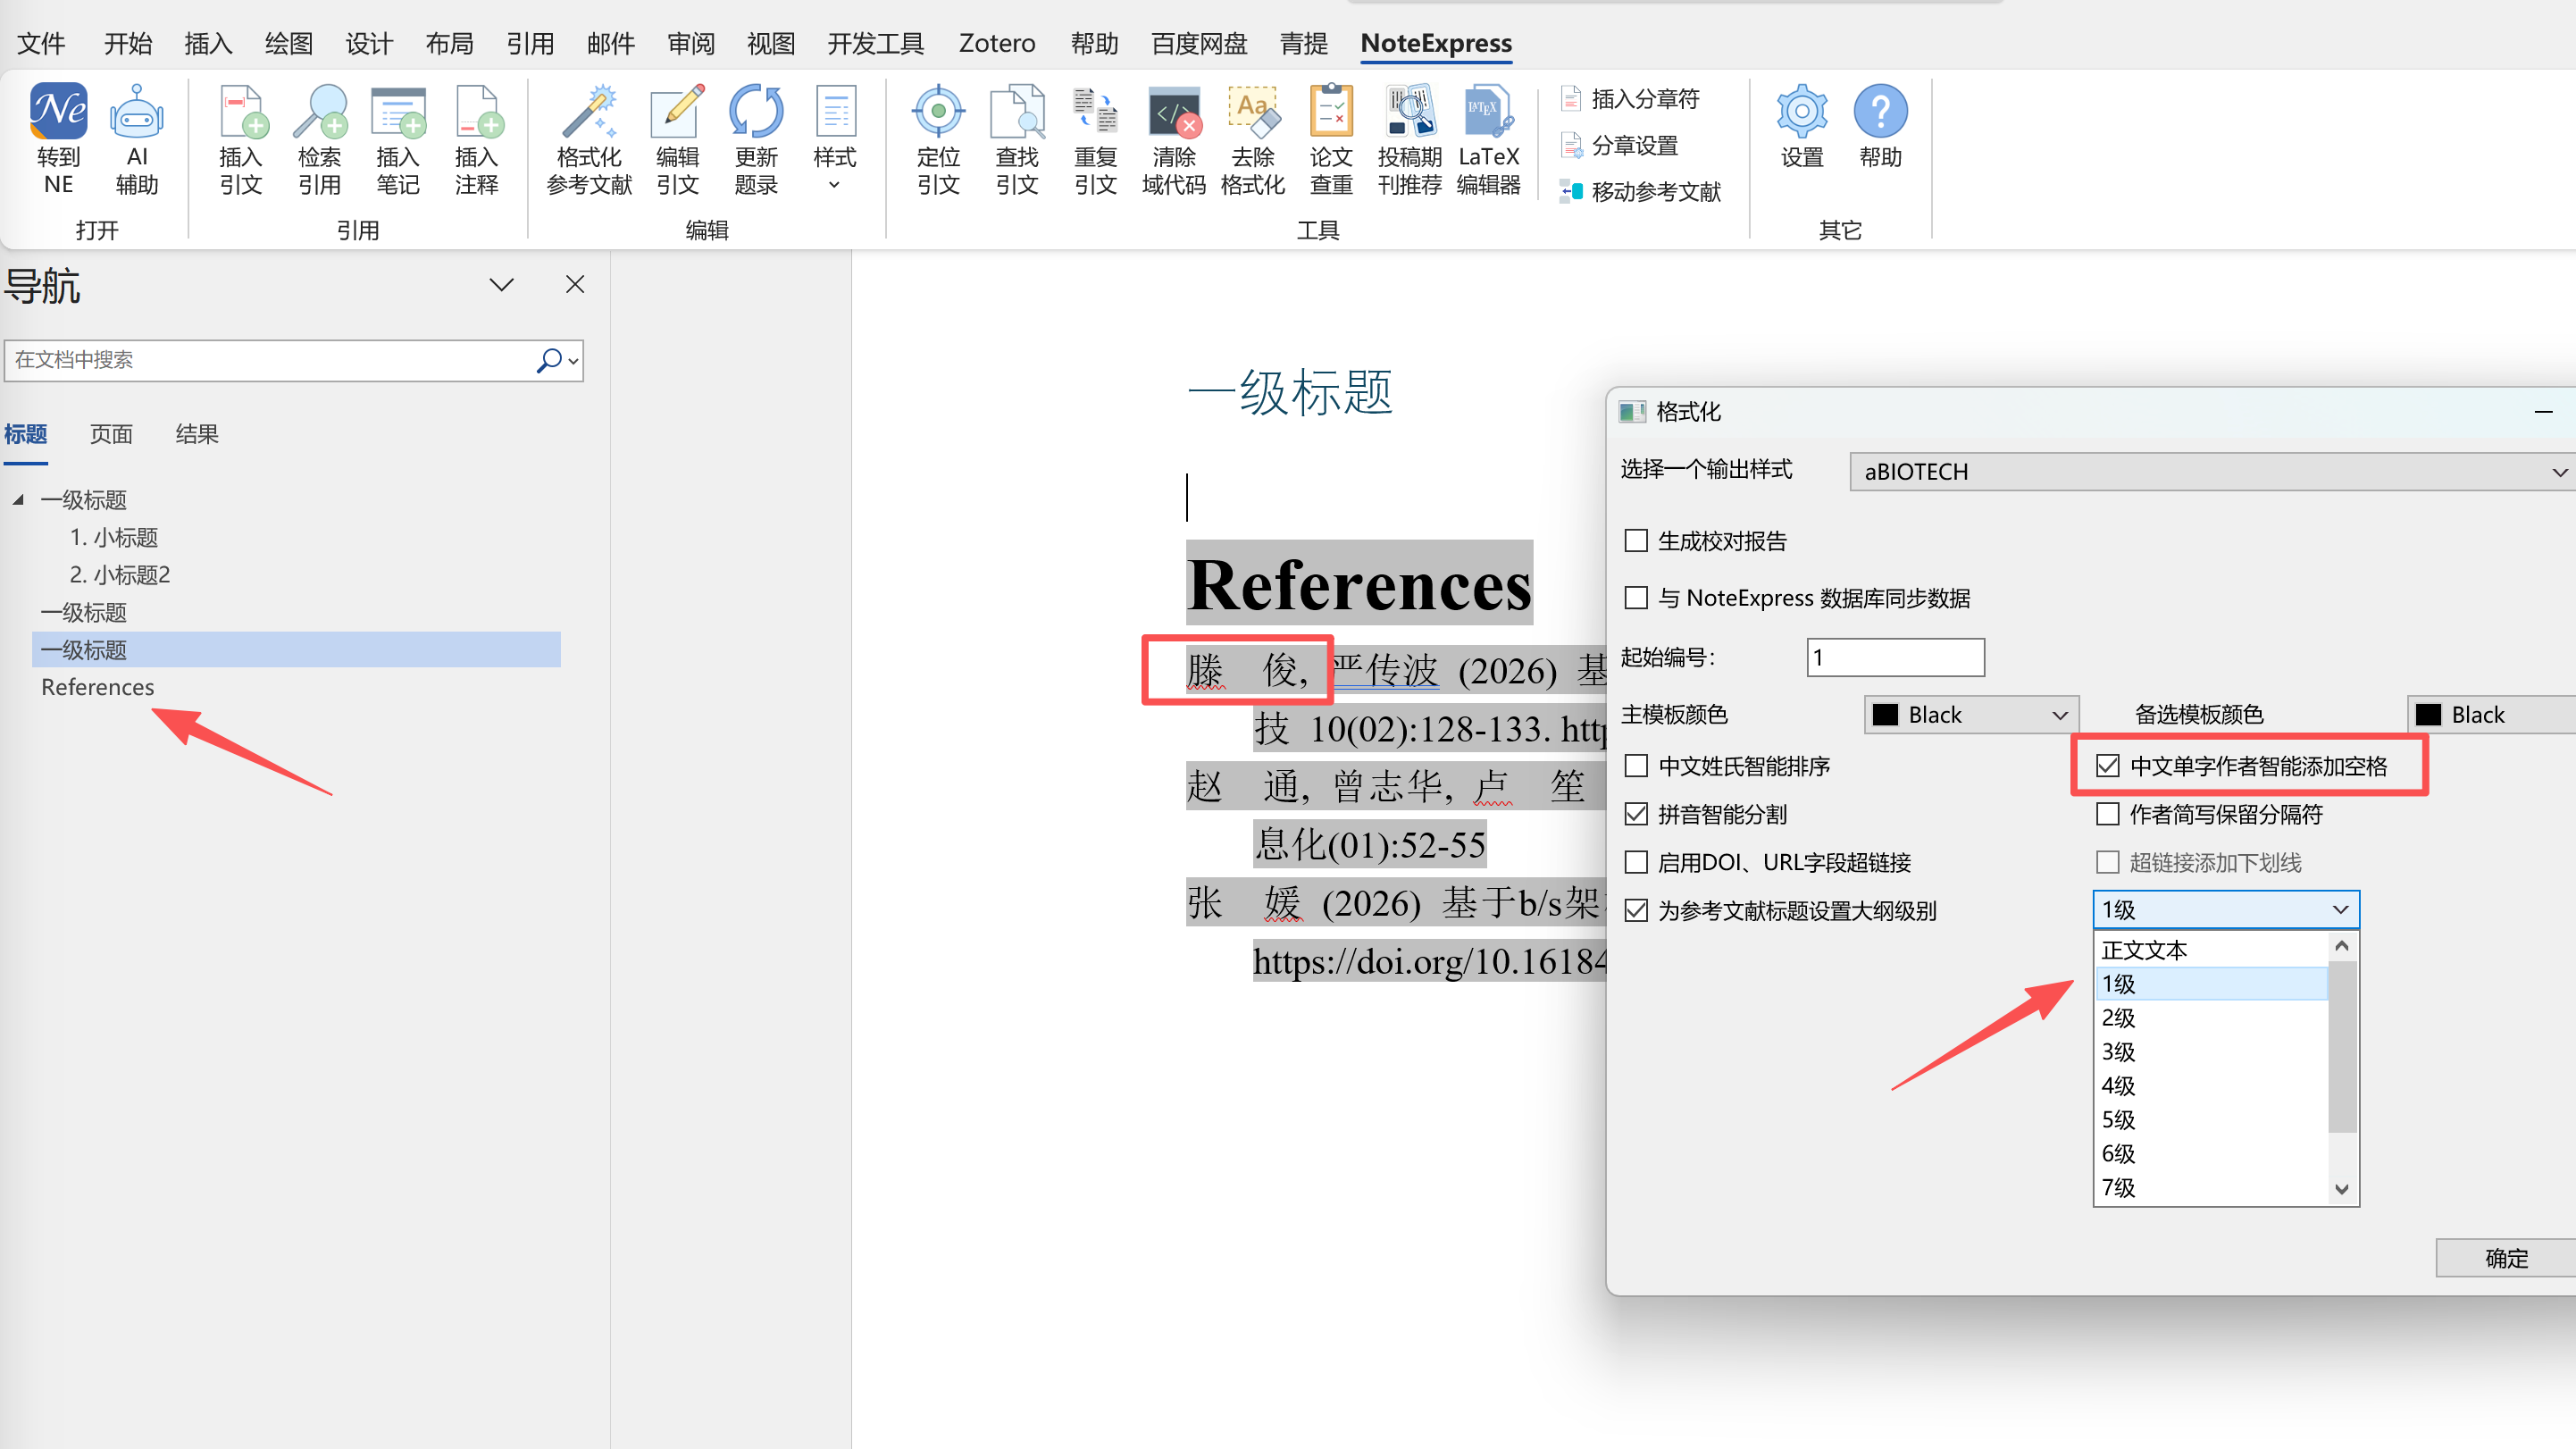Open NoteExpress 设置 gear
The image size is (2576, 1449).
1802,126
